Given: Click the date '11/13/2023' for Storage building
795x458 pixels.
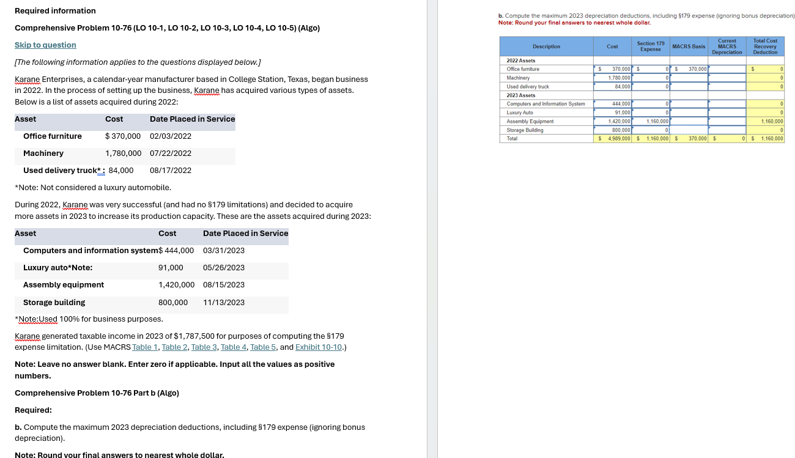Looking at the screenshot, I should [x=224, y=303].
